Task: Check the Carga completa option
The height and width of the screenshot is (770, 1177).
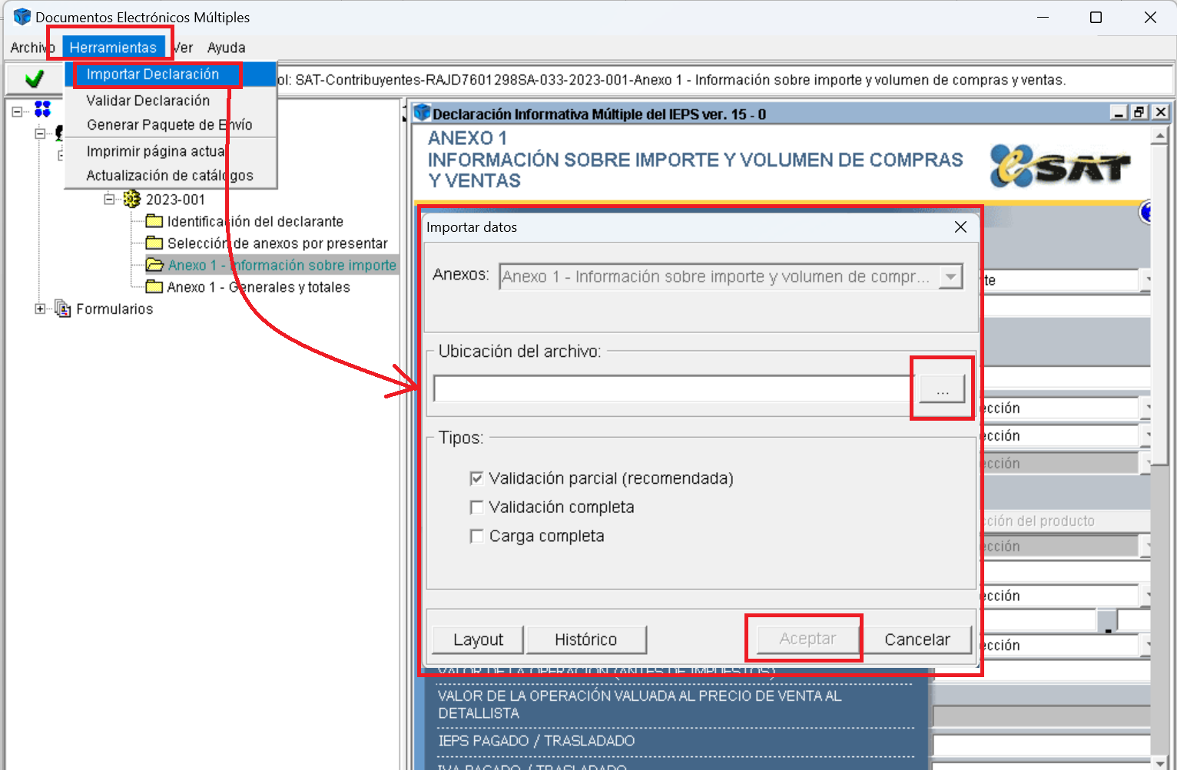Action: 476,536
